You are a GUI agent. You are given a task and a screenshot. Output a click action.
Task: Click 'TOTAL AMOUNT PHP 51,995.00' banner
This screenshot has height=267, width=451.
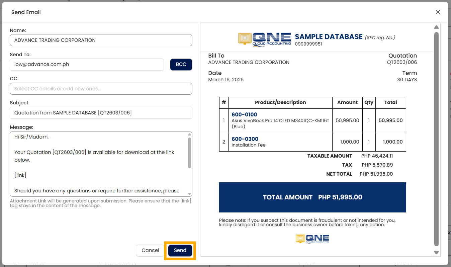312,197
